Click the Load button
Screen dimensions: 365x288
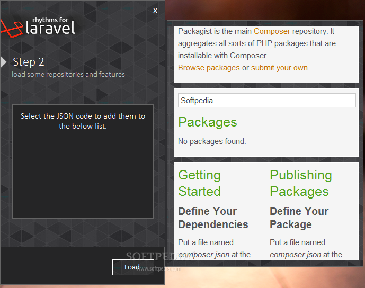click(x=133, y=267)
